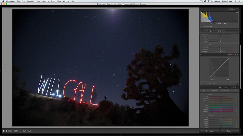Viewport: 243px width, 136px height.
Task: Open the Notification Center icon
Action: click(239, 1)
